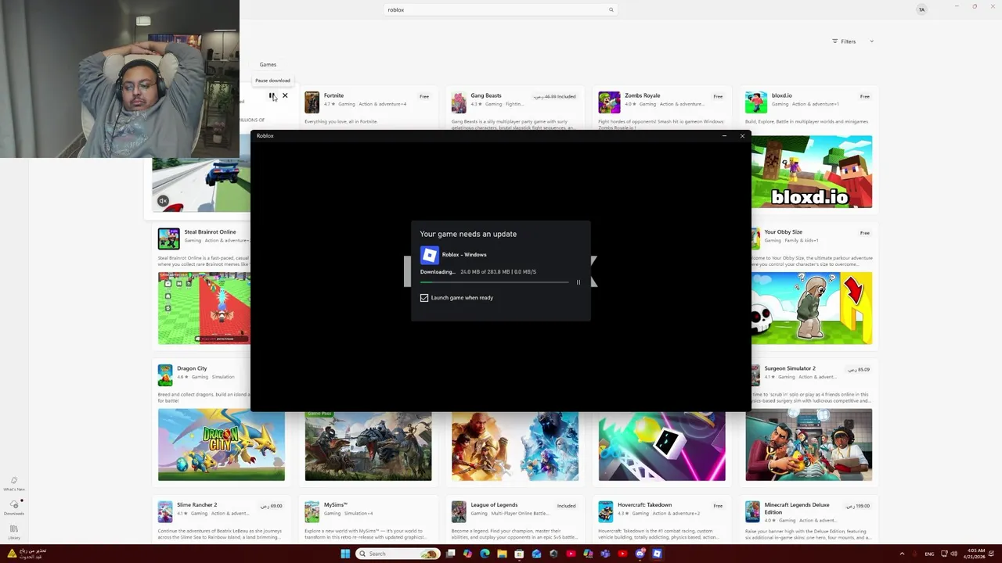Click the Hovercraft: Takedown Free label
Screen dimensions: 1002x563
[x=718, y=506]
